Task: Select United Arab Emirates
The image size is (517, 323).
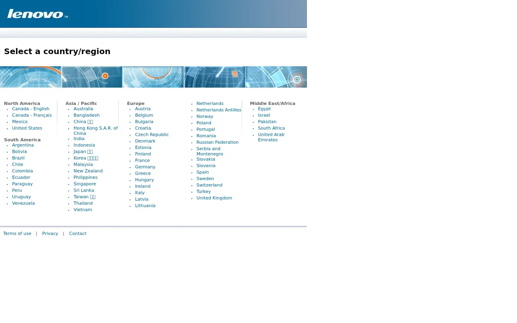Action: [x=271, y=137]
